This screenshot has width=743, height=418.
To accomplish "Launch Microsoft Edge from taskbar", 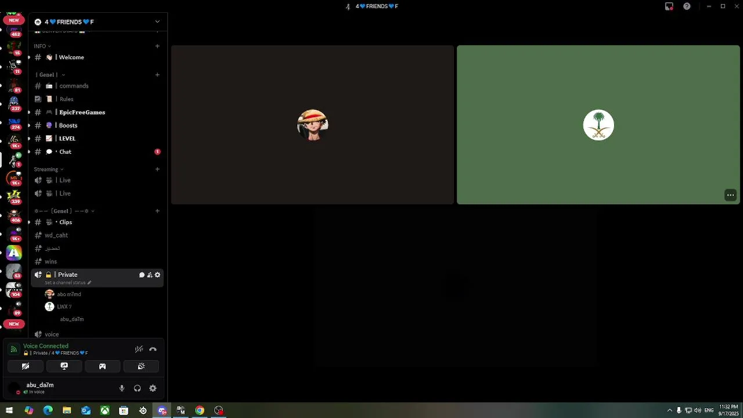I will pos(48,410).
